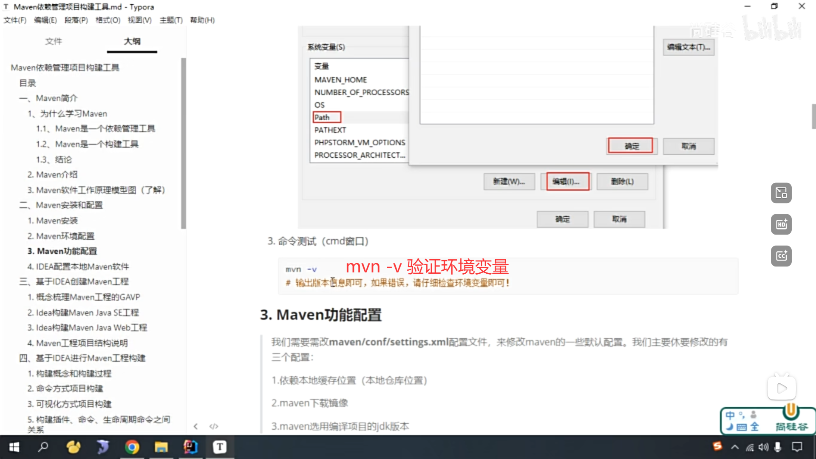816x459 pixels.
Task: Click the HD quality icon
Action: [781, 224]
